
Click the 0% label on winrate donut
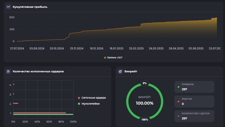pos(144,83)
